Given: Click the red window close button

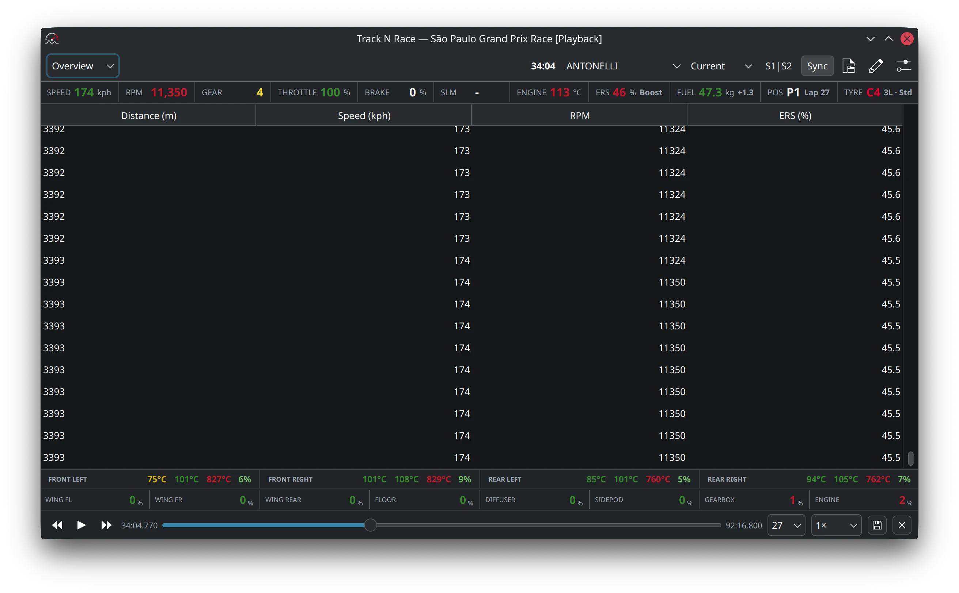Looking at the screenshot, I should [x=906, y=38].
